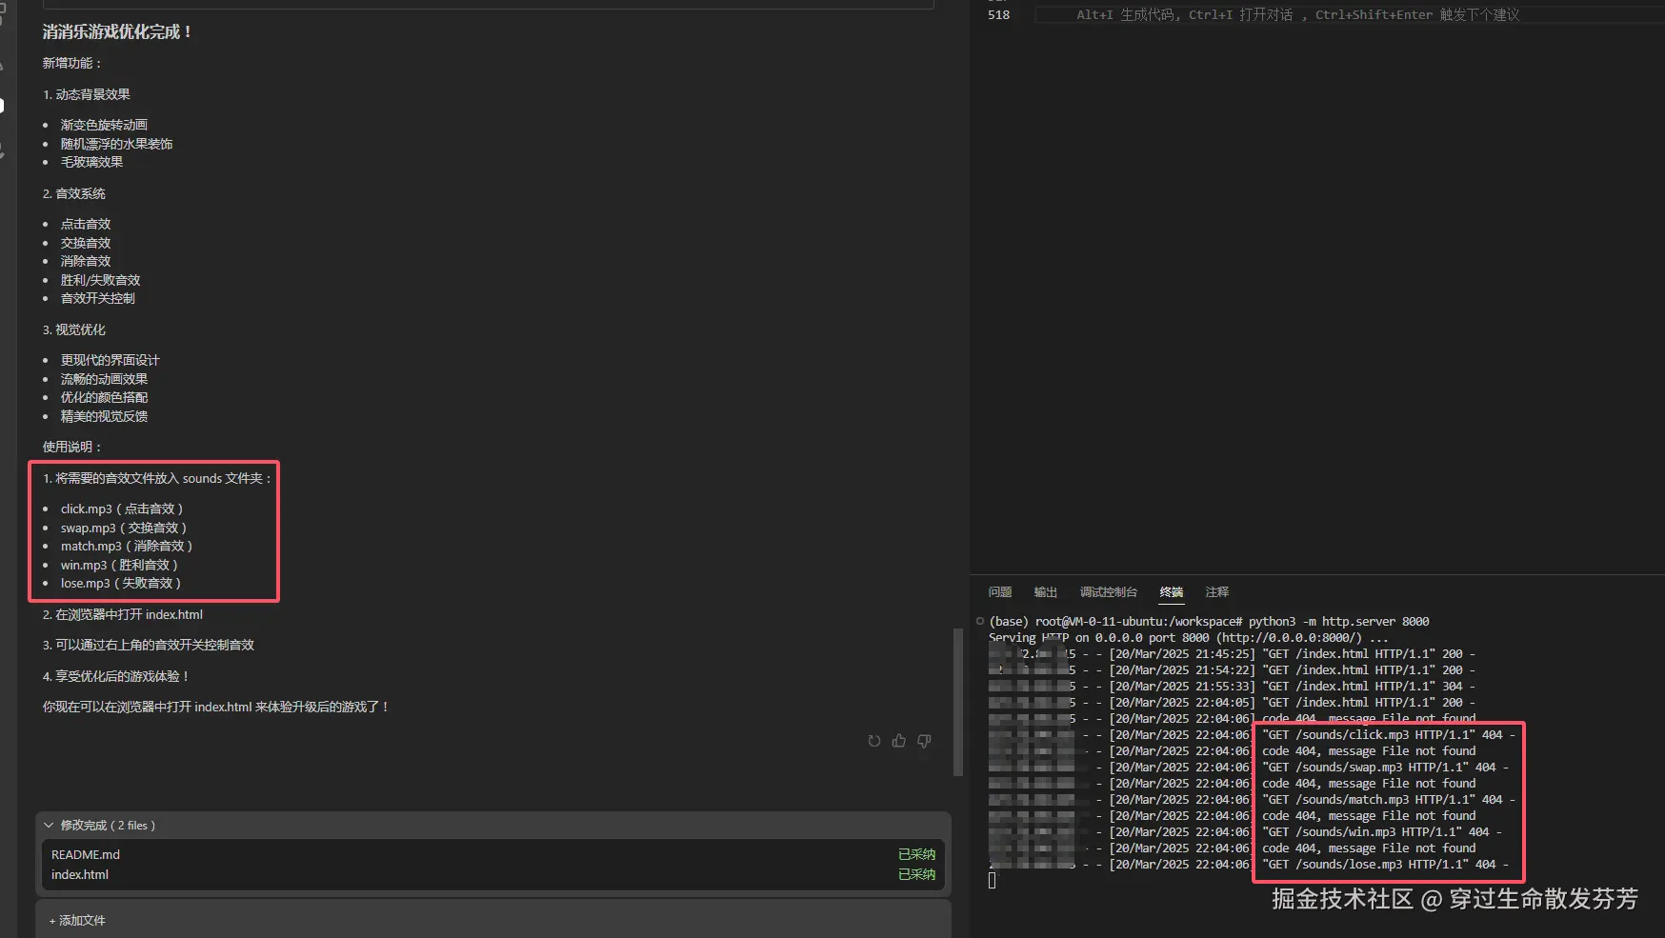The image size is (1665, 938).
Task: Click the GET /sounds/match.mp3 404 log line
Action: click(x=1389, y=800)
